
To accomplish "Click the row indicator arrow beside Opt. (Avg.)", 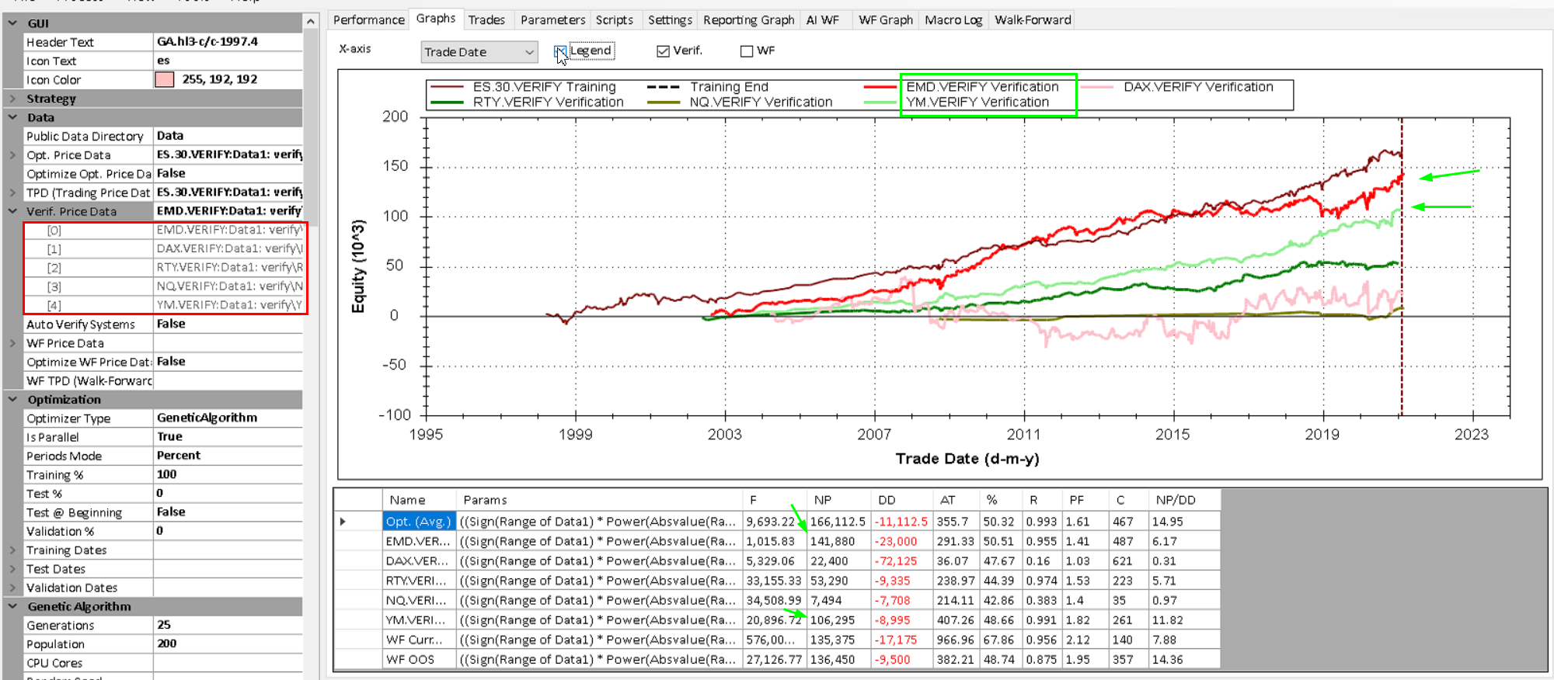I will tap(343, 522).
